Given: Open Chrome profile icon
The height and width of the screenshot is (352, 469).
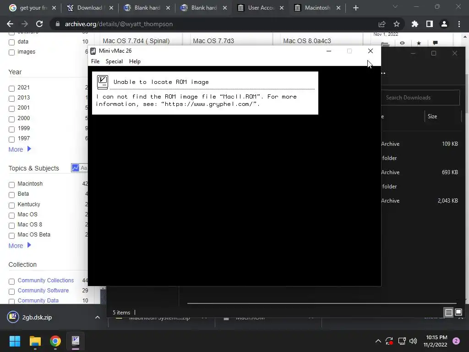Looking at the screenshot, I should coord(444,24).
